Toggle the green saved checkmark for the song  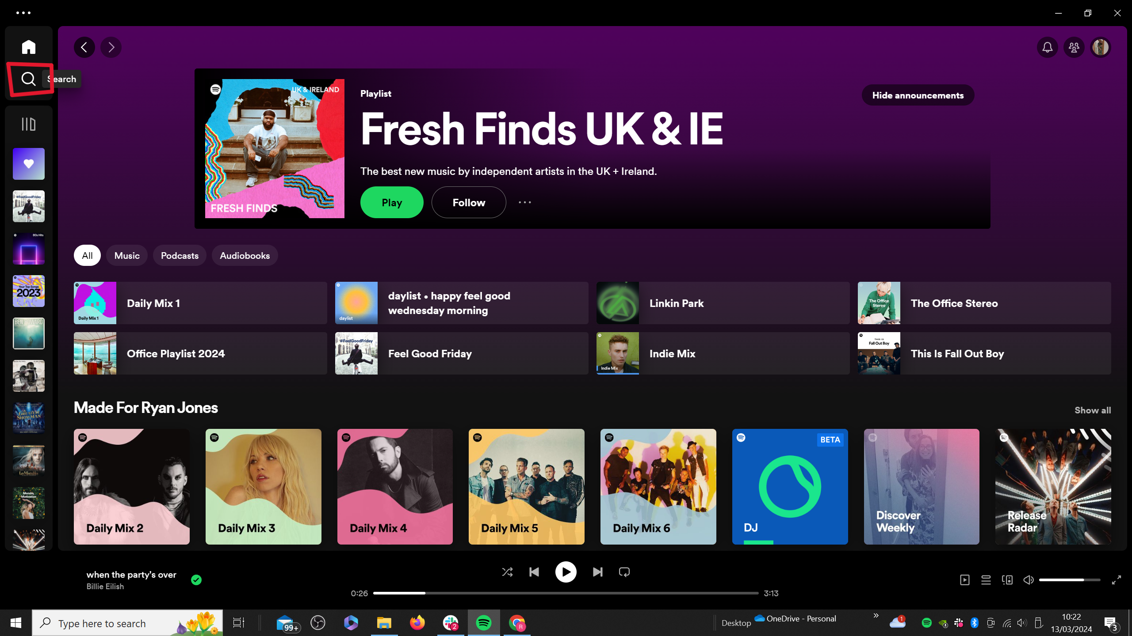point(196,580)
